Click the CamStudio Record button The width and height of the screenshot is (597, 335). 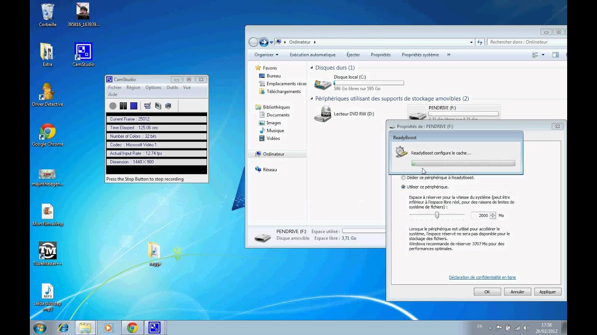113,106
